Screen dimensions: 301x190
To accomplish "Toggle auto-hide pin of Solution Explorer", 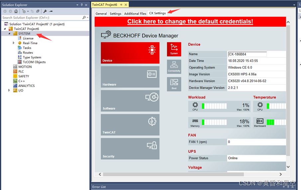I will coord(82,5).
